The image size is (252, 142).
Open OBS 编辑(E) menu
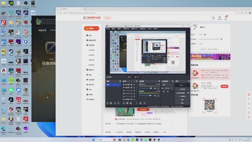coord(114,29)
